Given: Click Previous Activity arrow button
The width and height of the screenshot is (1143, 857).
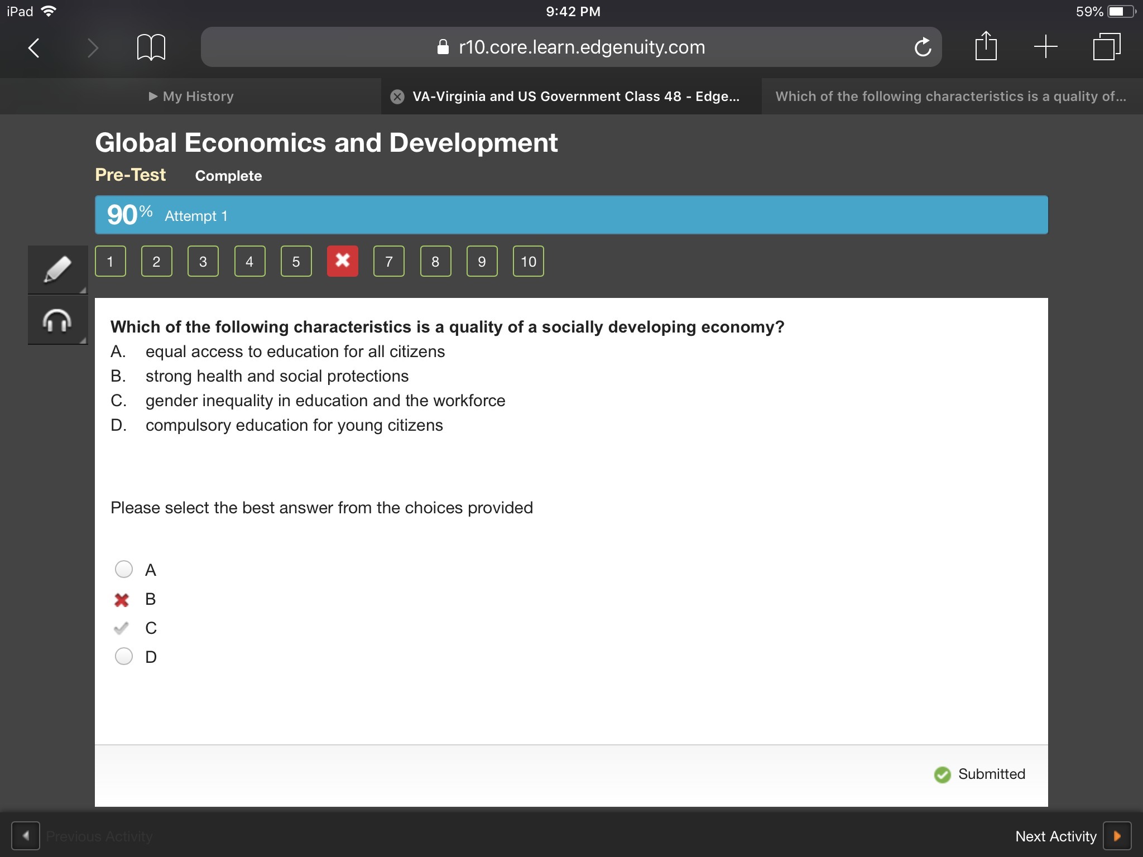Looking at the screenshot, I should click(x=26, y=836).
